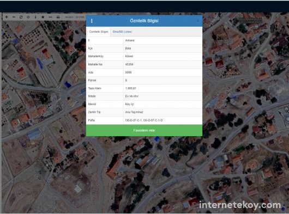Image resolution: width=289 pixels, height=214 pixels.
Task: Print the map using printer icon
Action: pos(58,17)
